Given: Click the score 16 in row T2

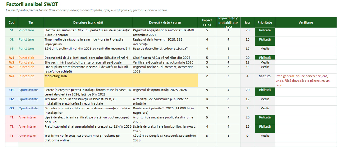Looking at the screenshot, I should [247, 129].
